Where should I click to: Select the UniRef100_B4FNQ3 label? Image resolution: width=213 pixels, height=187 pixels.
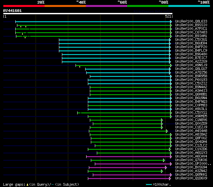(x=191, y=102)
